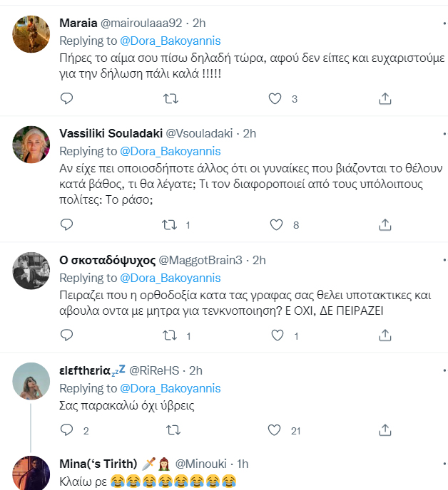Reply to Maraia's tweet
448x490 pixels.
(66, 98)
